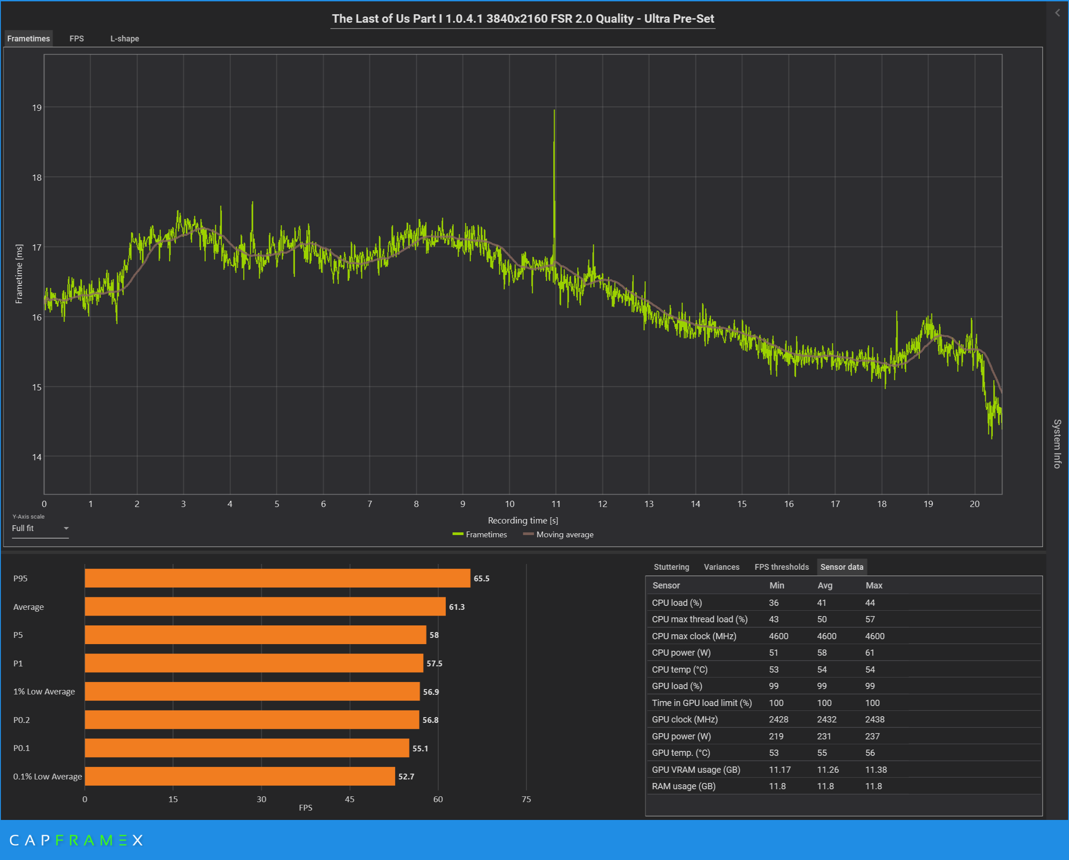The image size is (1069, 860).
Task: Switch to the FPS tab
Action: tap(76, 39)
